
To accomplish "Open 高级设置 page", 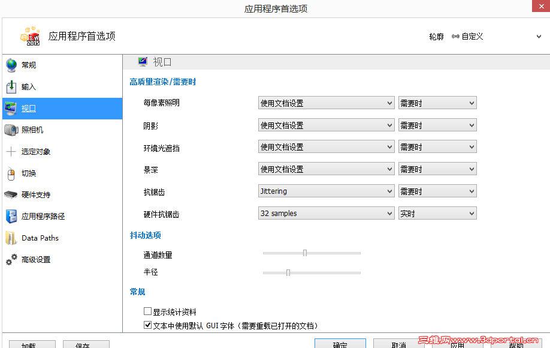I will [62, 260].
